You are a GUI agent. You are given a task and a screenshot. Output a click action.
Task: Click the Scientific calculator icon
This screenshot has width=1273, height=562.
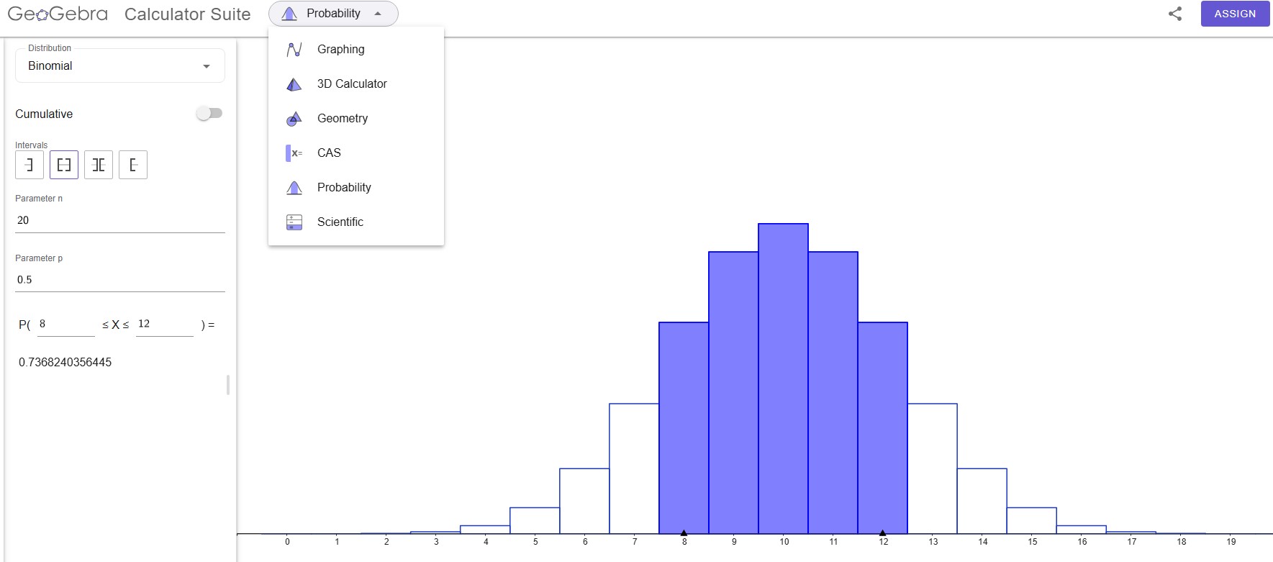294,222
